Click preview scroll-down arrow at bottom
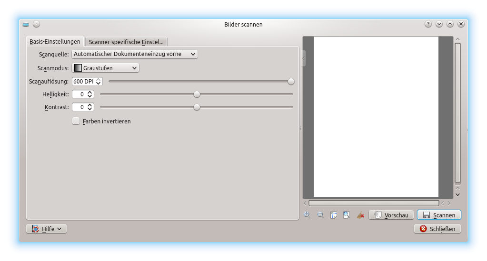This screenshot has height=261, width=487. click(x=457, y=195)
